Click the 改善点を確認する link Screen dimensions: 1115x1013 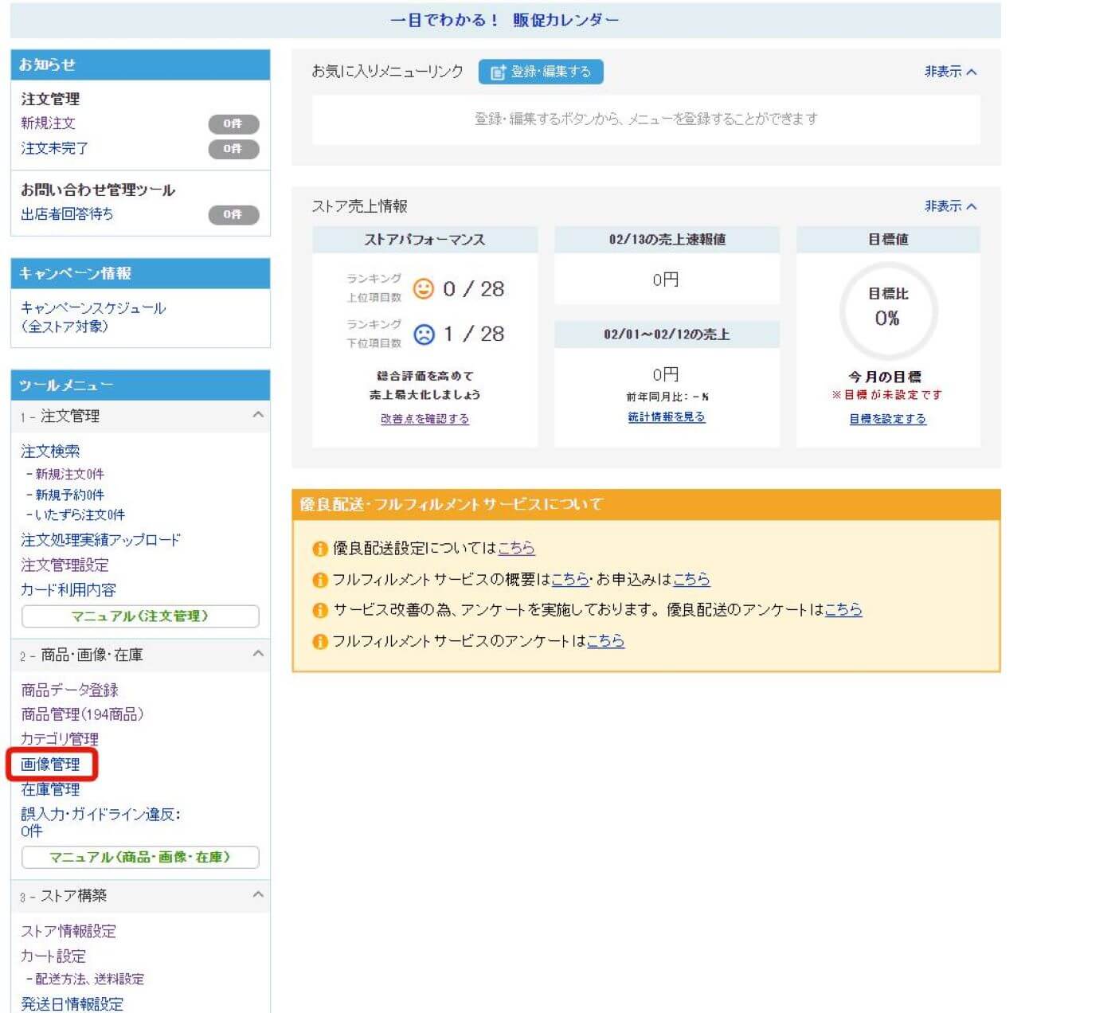(424, 419)
